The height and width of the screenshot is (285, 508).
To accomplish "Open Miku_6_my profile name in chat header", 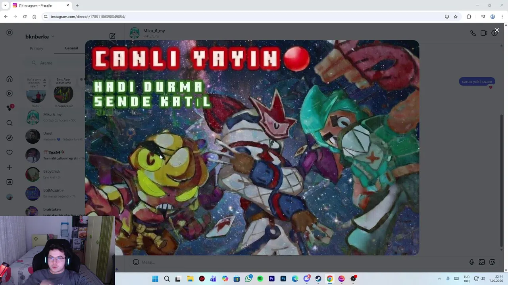I will [154, 31].
